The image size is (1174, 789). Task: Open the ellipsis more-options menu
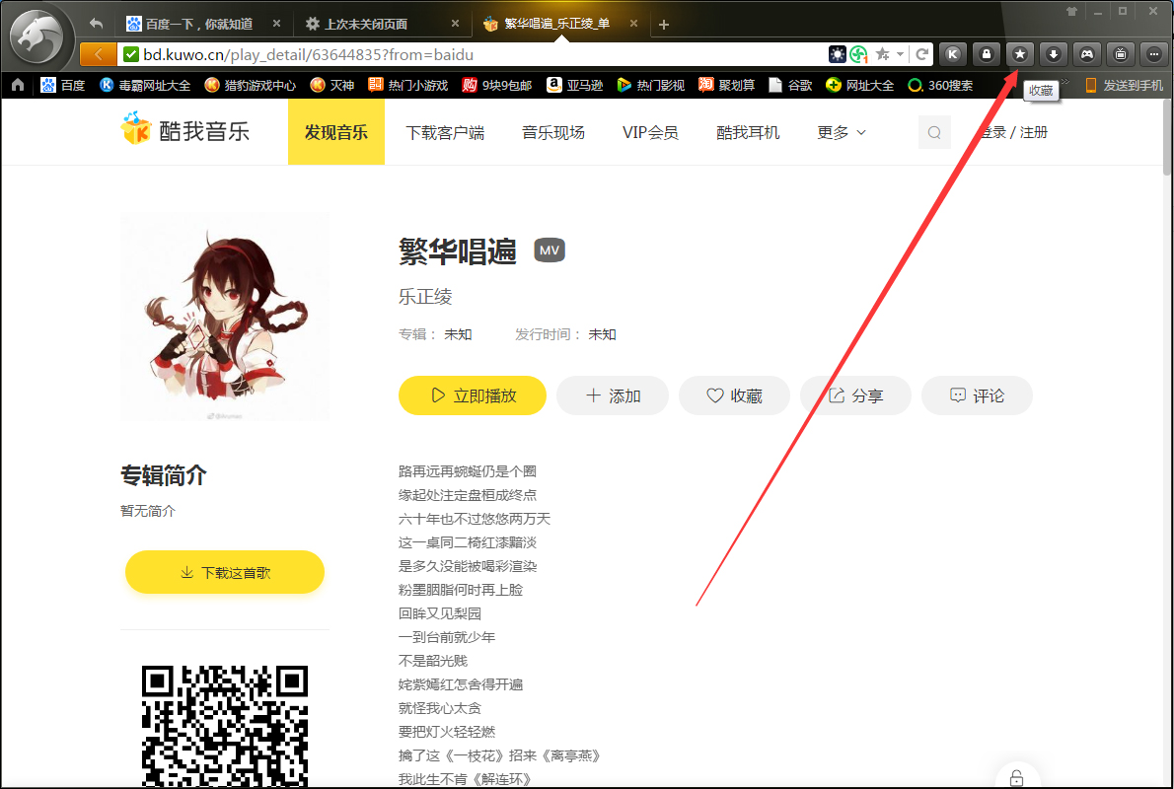coord(1152,54)
